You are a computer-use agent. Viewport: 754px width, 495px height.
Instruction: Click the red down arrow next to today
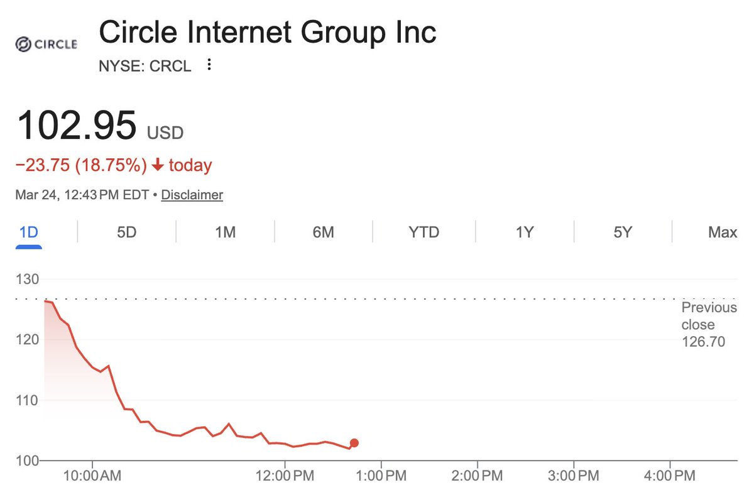point(158,166)
